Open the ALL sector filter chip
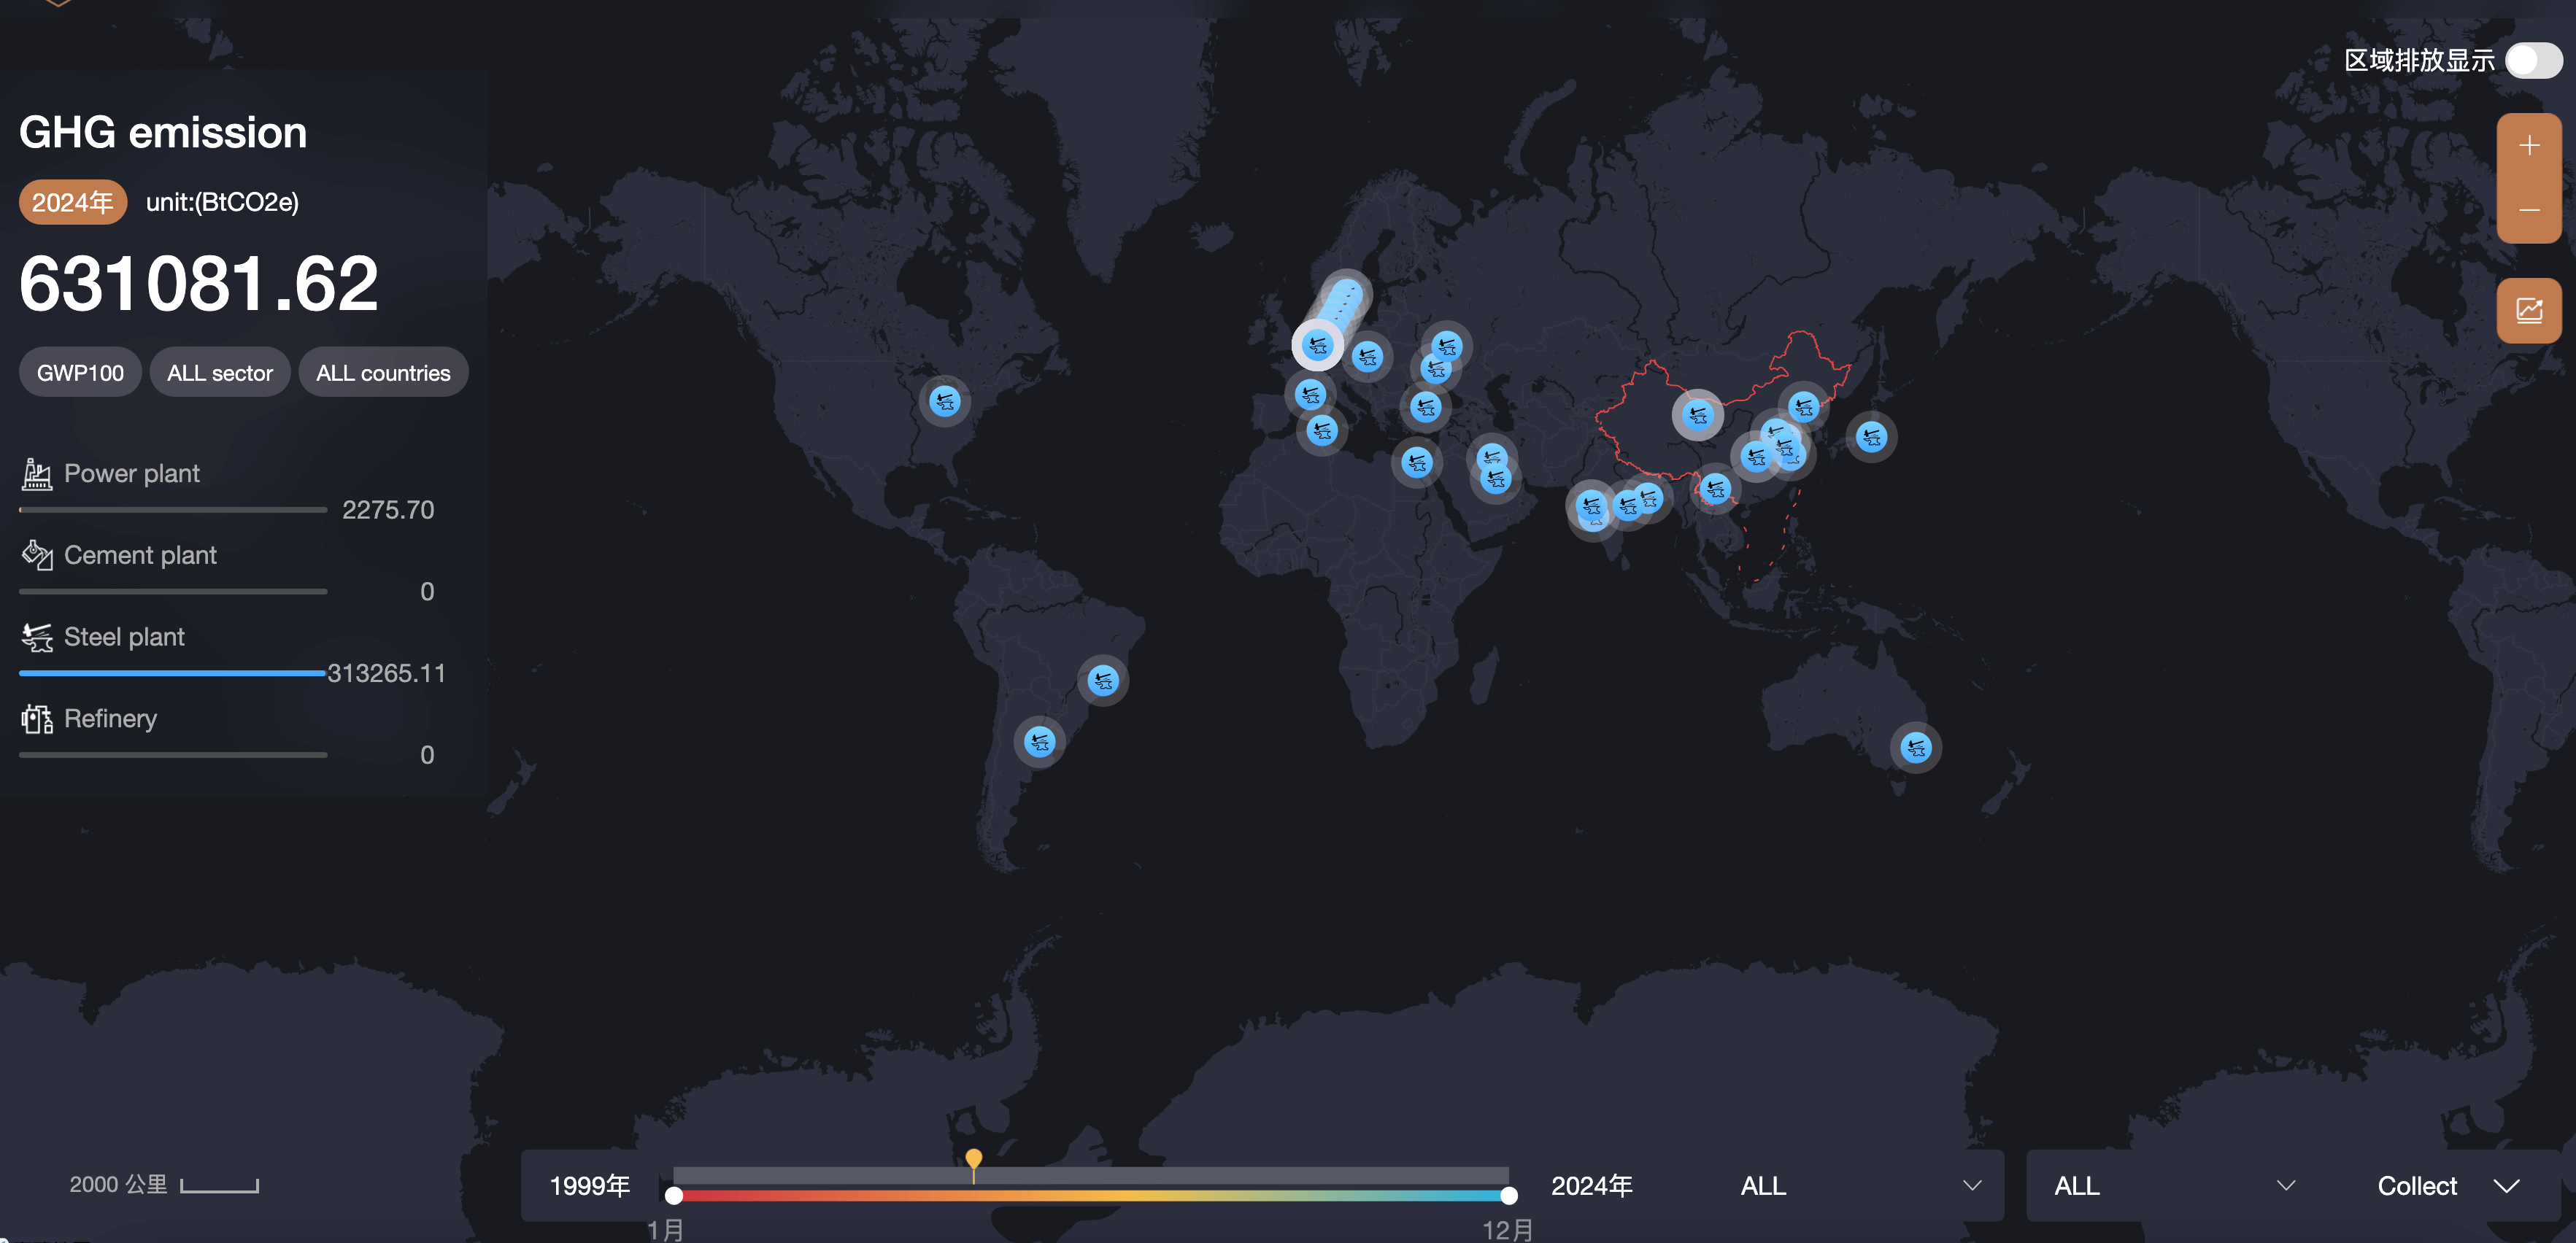2576x1243 pixels. click(220, 373)
